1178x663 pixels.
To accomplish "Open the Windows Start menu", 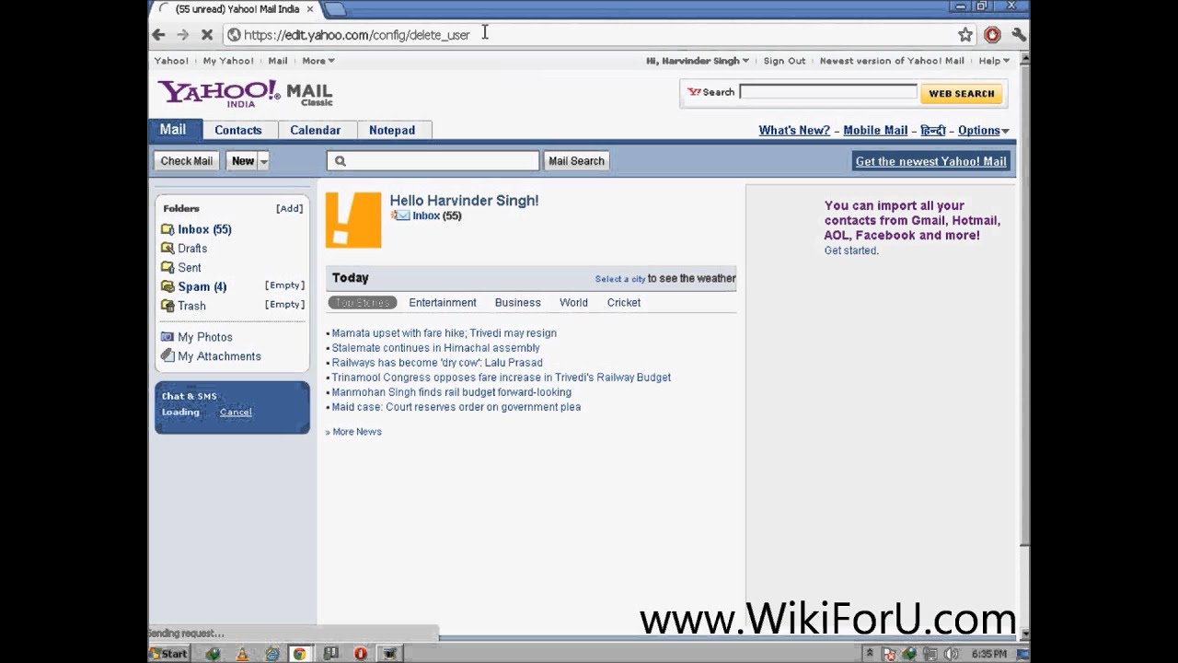I will (x=169, y=654).
